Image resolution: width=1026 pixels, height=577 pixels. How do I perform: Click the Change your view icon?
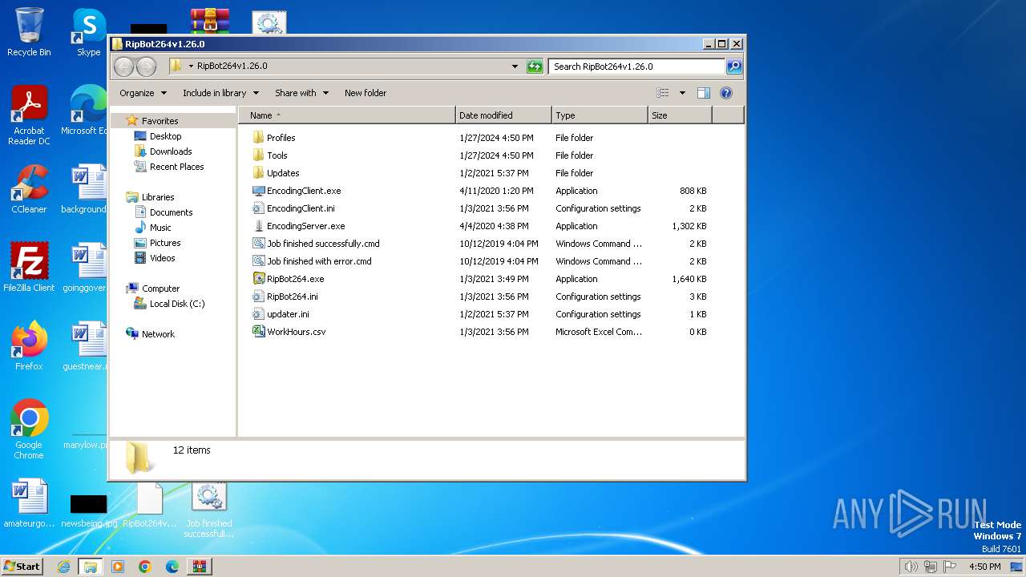point(662,93)
